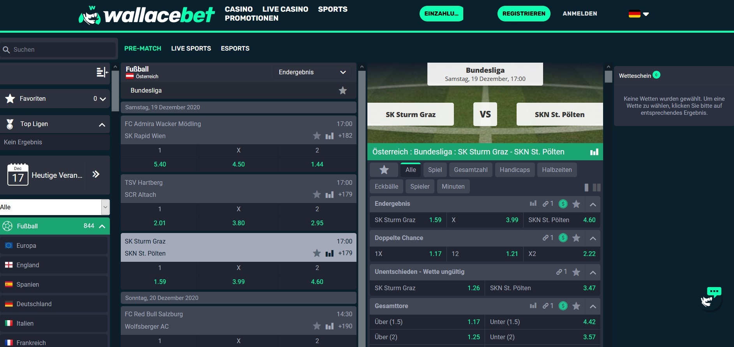Select Spanien in the football country list
Image resolution: width=734 pixels, height=347 pixels.
[54, 284]
